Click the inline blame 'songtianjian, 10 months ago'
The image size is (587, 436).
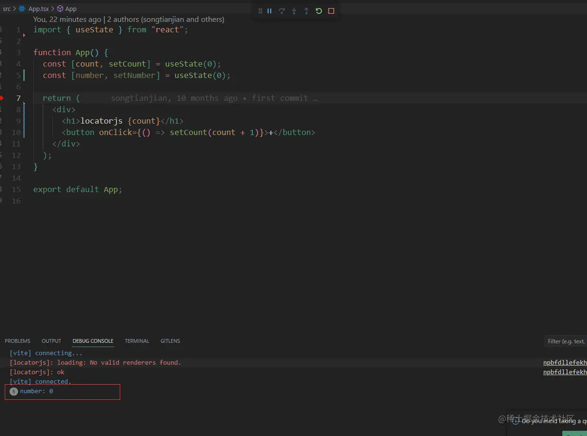coord(174,98)
